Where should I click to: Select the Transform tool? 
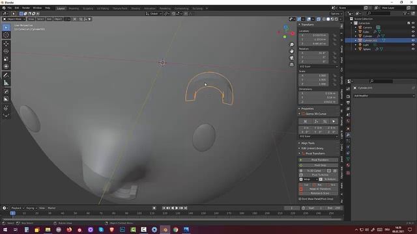point(6,66)
